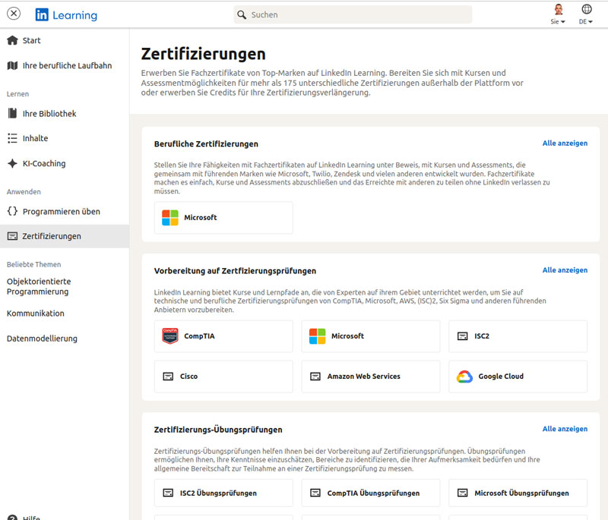Click Microsoft logo in exam preparation
608x520 pixels.
click(x=317, y=336)
